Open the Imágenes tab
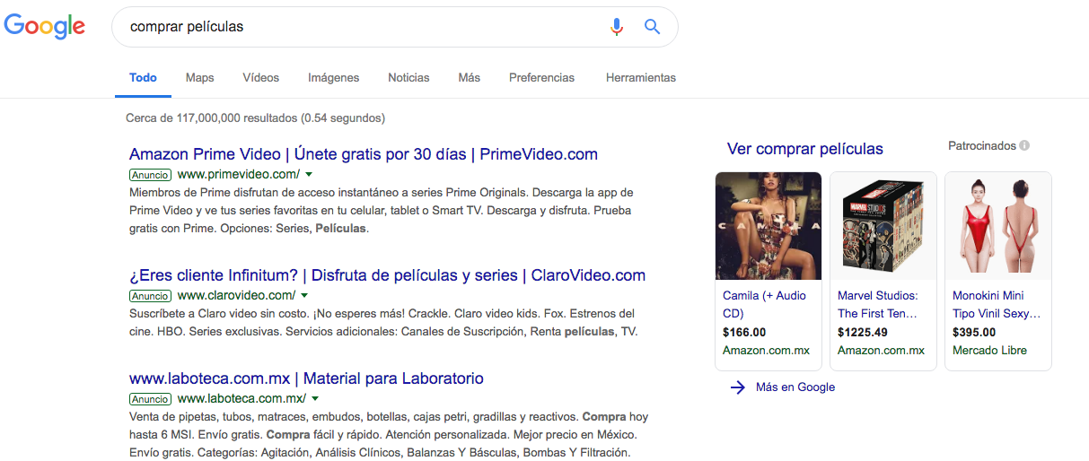This screenshot has width=1089, height=461. pyautogui.click(x=333, y=78)
